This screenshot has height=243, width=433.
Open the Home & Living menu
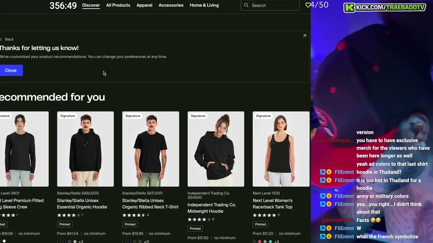click(x=204, y=5)
